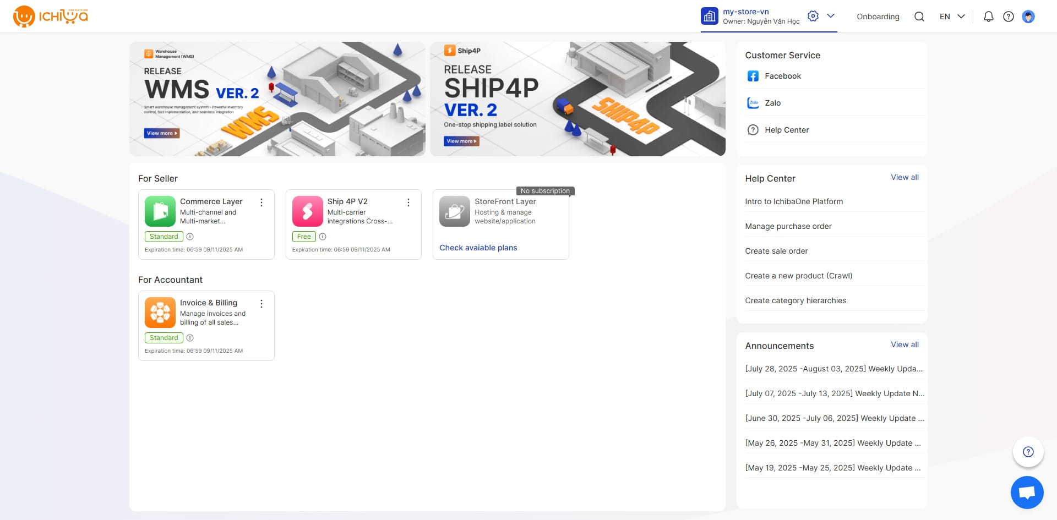
Task: Expand the EN language dropdown
Action: point(952,17)
